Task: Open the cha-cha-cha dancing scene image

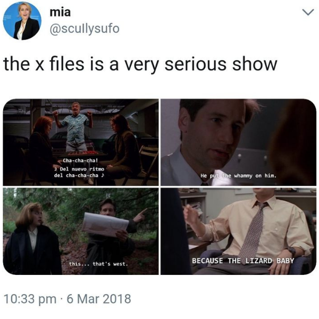Action: pyautogui.click(x=81, y=142)
